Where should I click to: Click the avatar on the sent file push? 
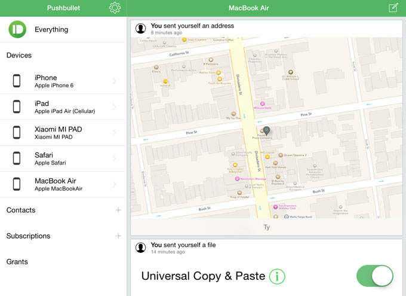(141, 248)
